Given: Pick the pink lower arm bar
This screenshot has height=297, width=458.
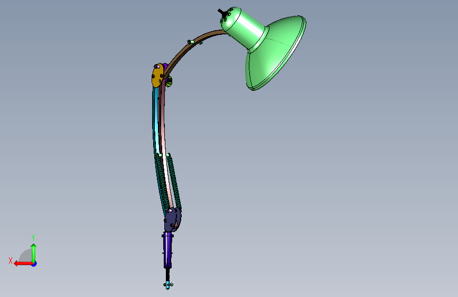Looking at the screenshot, I should 164,137.
